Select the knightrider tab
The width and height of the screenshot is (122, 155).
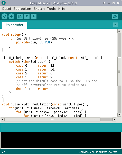pos(15,25)
